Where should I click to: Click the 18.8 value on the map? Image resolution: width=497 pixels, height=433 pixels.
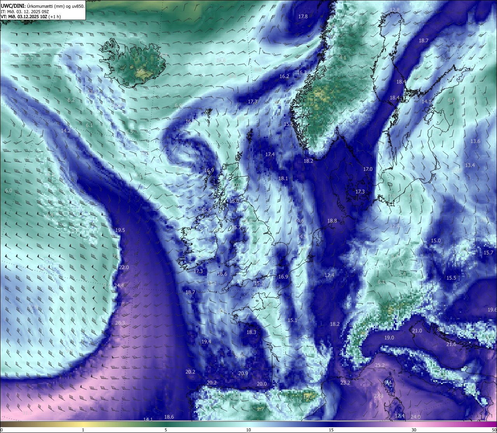332,221
